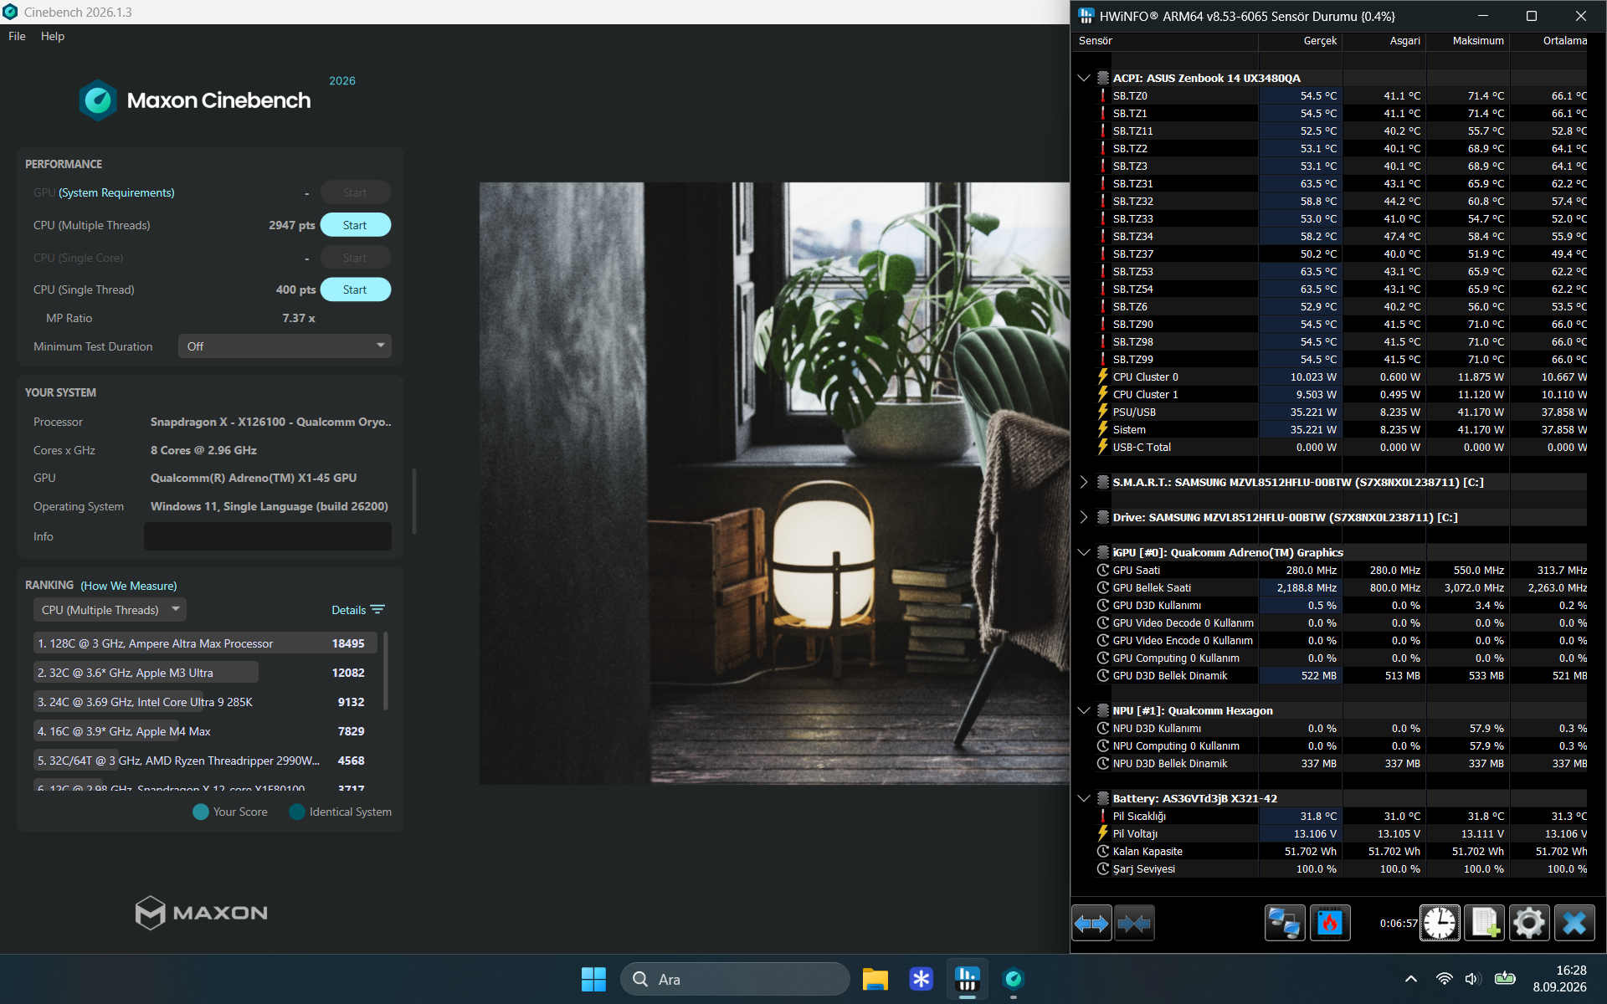Select the Cinebench taskbar icon
1607x1004 pixels.
pyautogui.click(x=1014, y=979)
